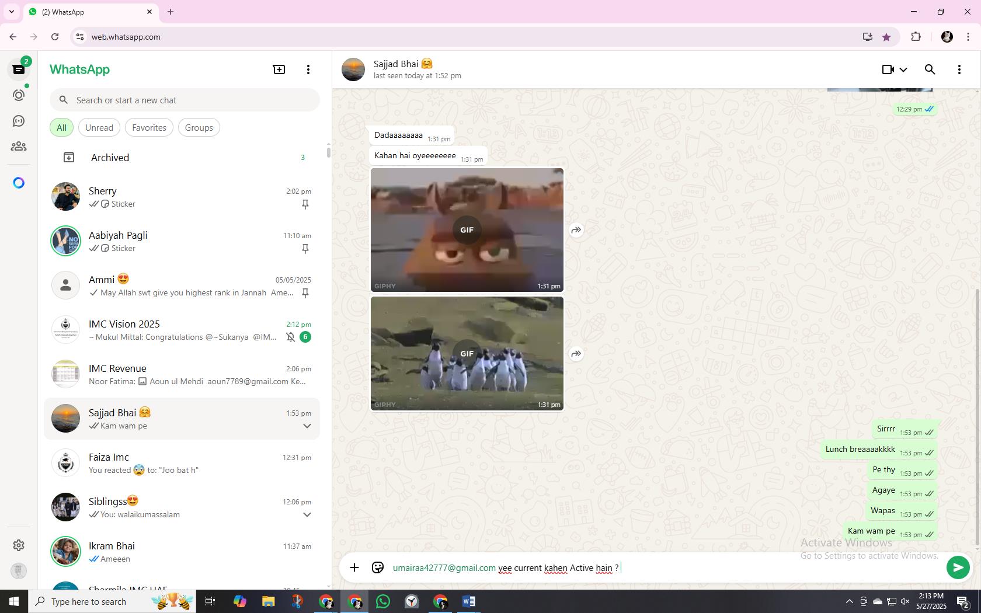The height and width of the screenshot is (613, 981).
Task: Open the attachment plus button
Action: (354, 567)
